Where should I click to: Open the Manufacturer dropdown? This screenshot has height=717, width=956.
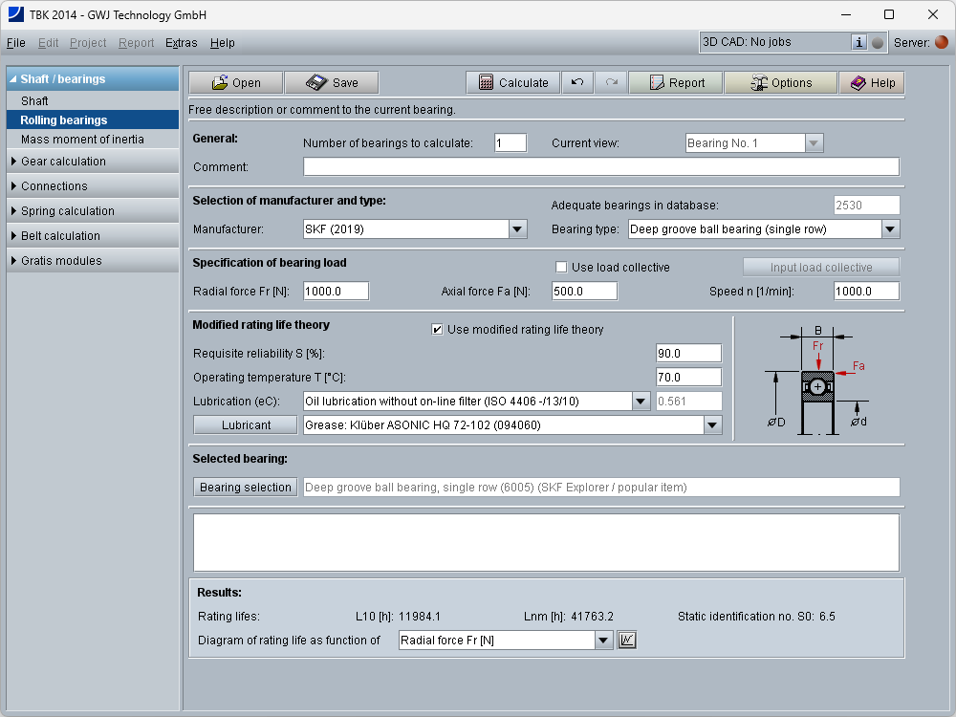click(517, 229)
